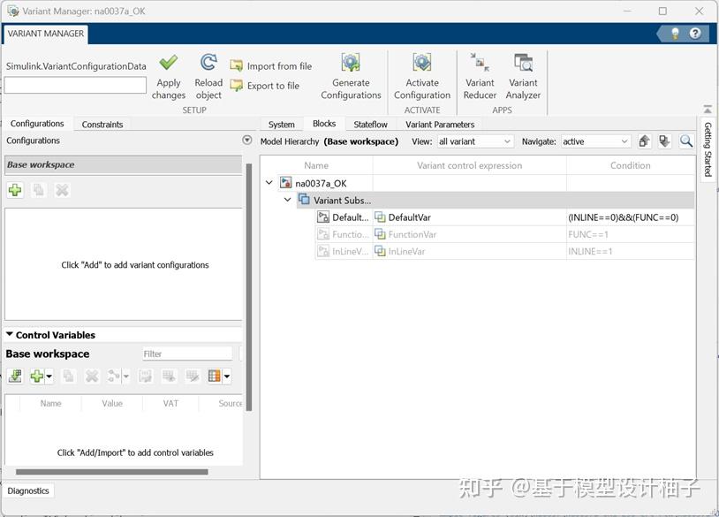Open the help question mark icon

[695, 34]
